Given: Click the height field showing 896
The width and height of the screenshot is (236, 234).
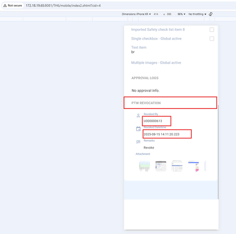Looking at the screenshot, I should pyautogui.click(x=169, y=14).
